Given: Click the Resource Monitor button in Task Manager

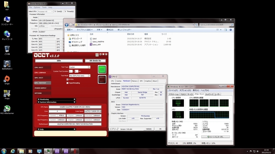Looking at the screenshot, I should [216, 137].
